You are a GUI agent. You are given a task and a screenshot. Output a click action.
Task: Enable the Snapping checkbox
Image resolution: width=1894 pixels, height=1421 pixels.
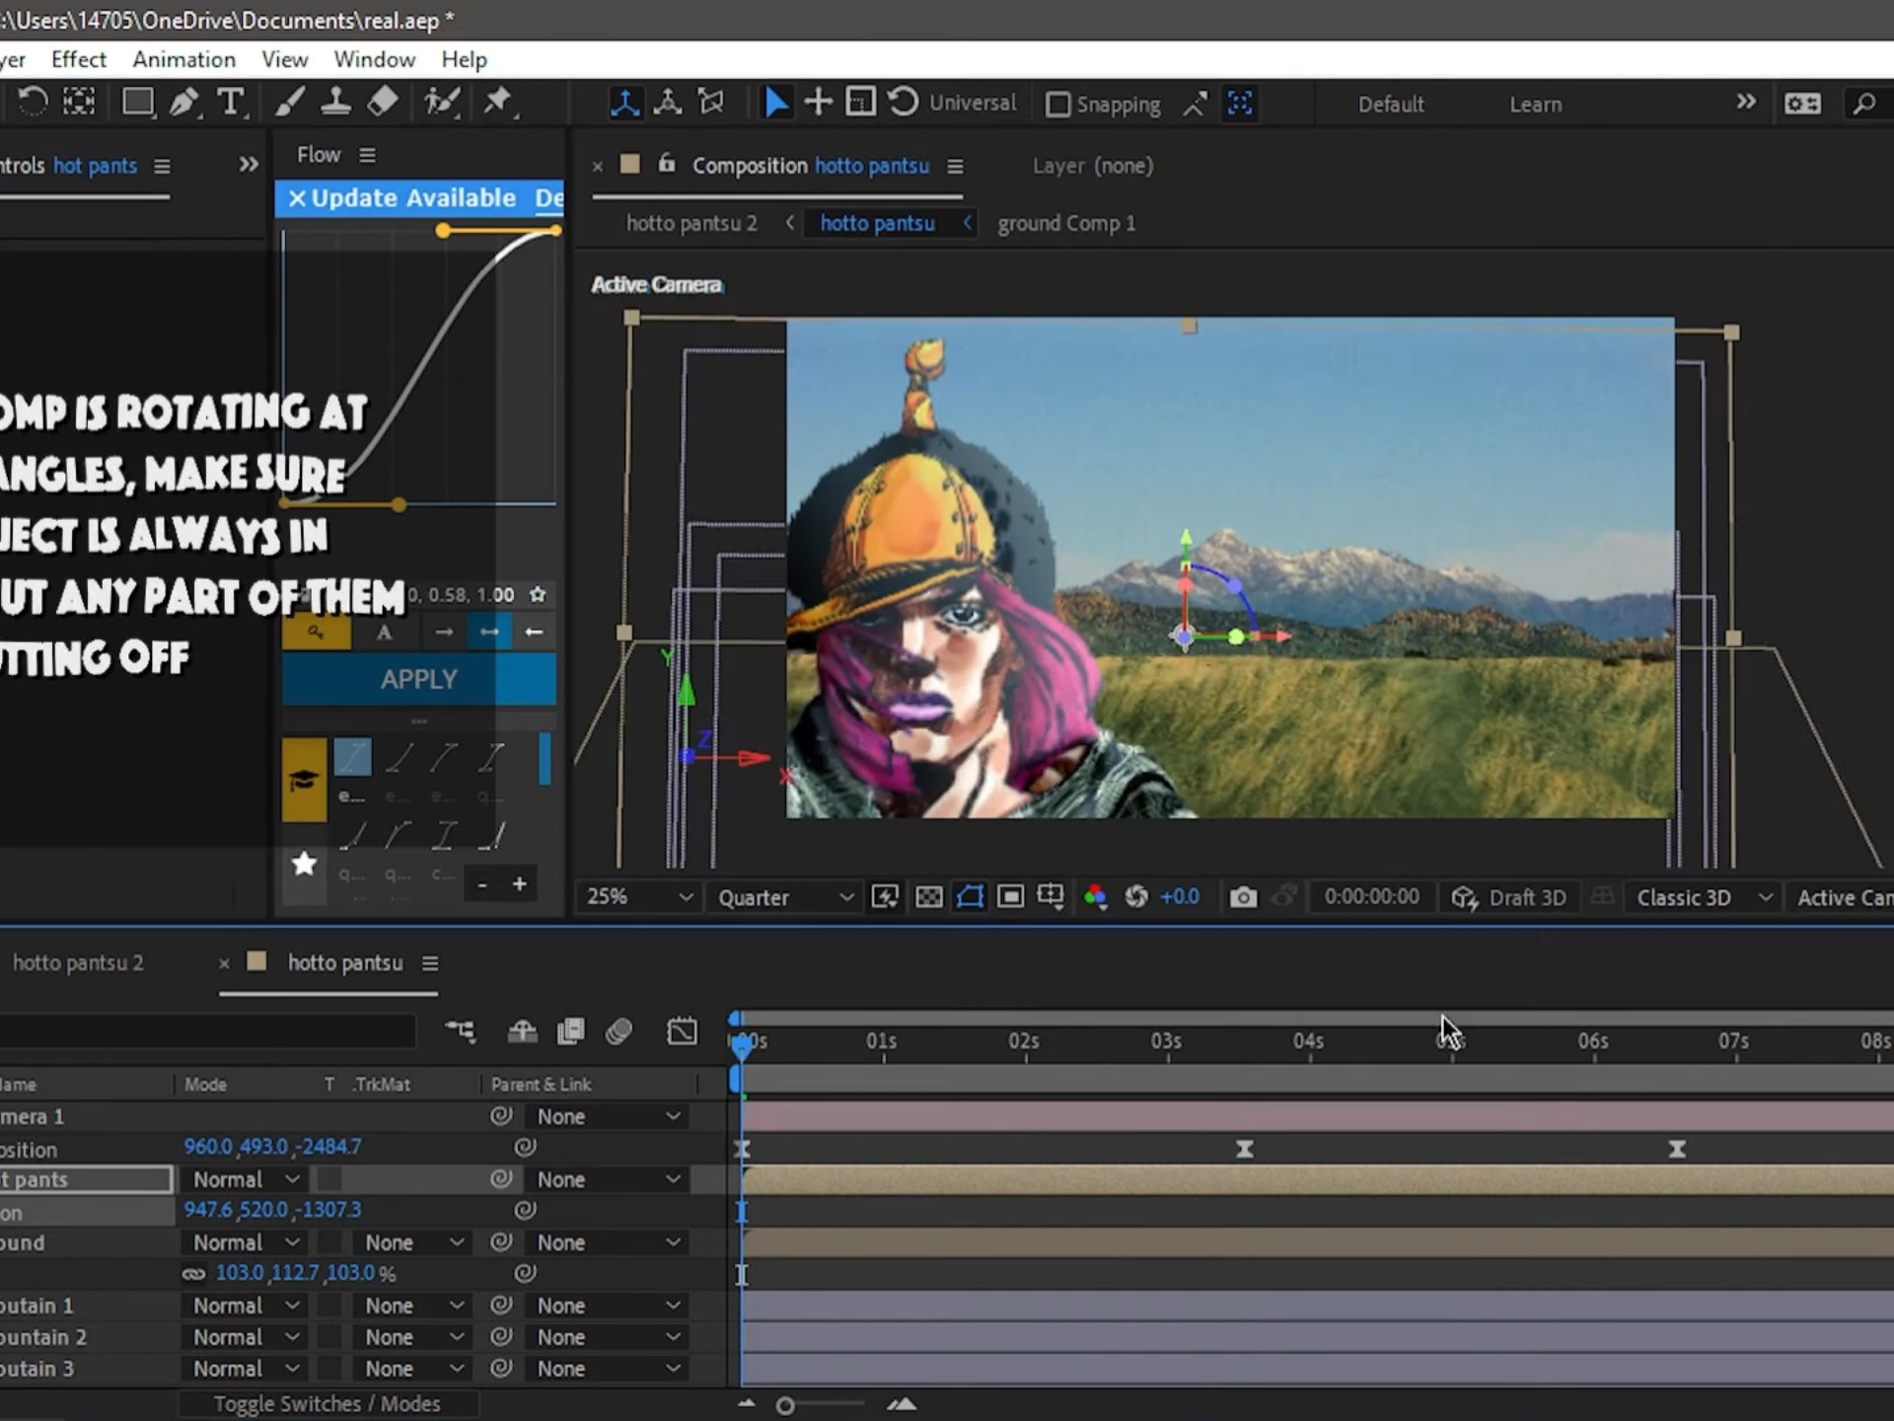click(x=1057, y=105)
